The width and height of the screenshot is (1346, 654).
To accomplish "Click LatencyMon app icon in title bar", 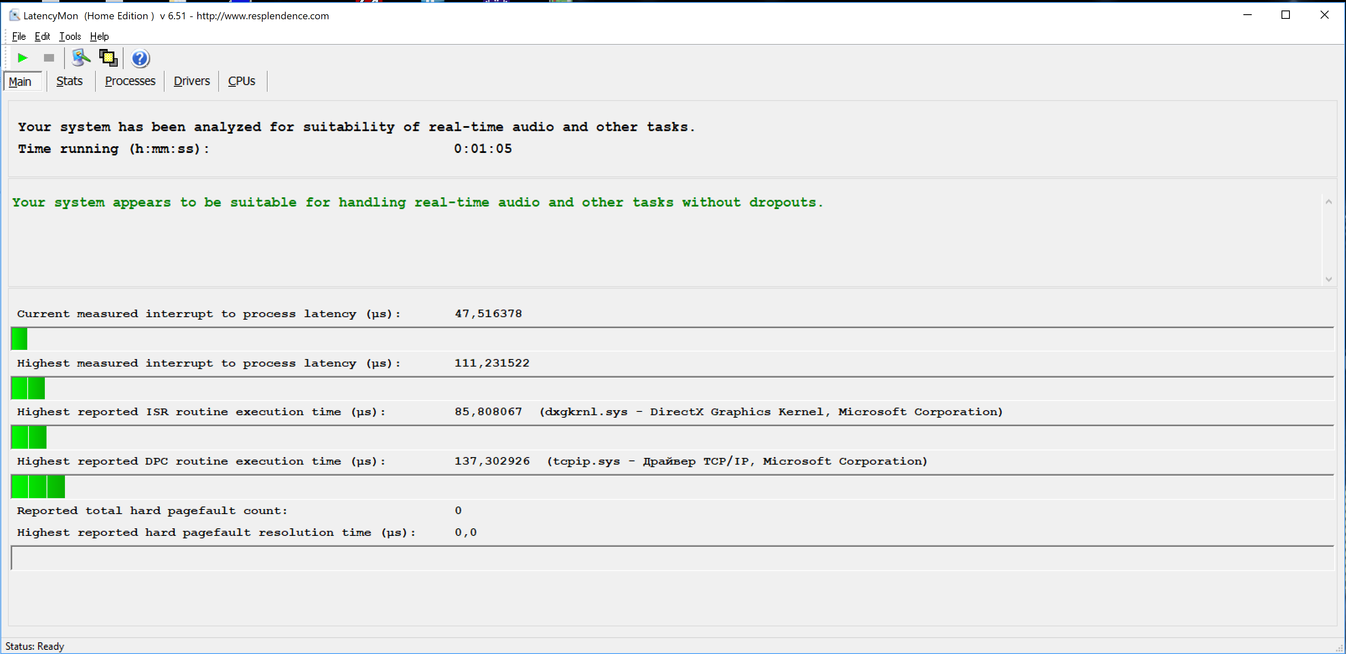I will pyautogui.click(x=14, y=16).
